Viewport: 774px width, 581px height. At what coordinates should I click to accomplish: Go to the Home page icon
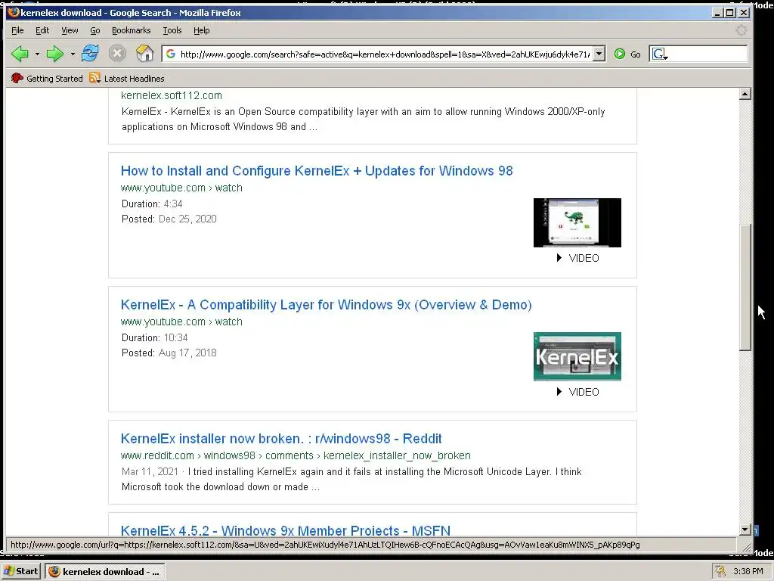point(144,53)
